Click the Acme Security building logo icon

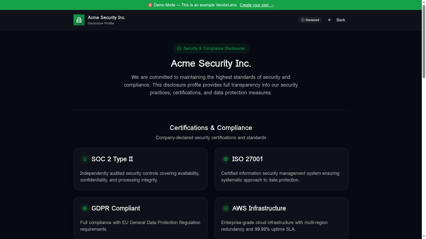click(x=79, y=20)
